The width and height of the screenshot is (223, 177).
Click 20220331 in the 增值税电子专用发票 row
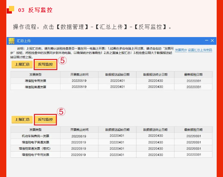tap(194, 155)
